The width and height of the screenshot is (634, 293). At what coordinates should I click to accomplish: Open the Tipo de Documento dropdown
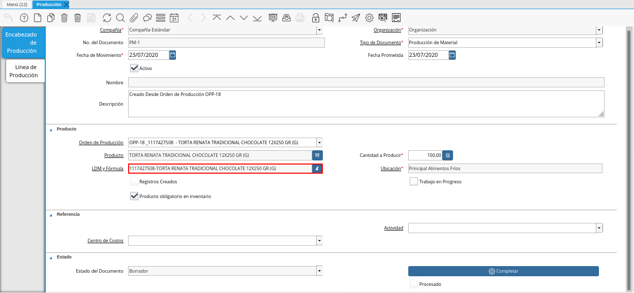599,43
